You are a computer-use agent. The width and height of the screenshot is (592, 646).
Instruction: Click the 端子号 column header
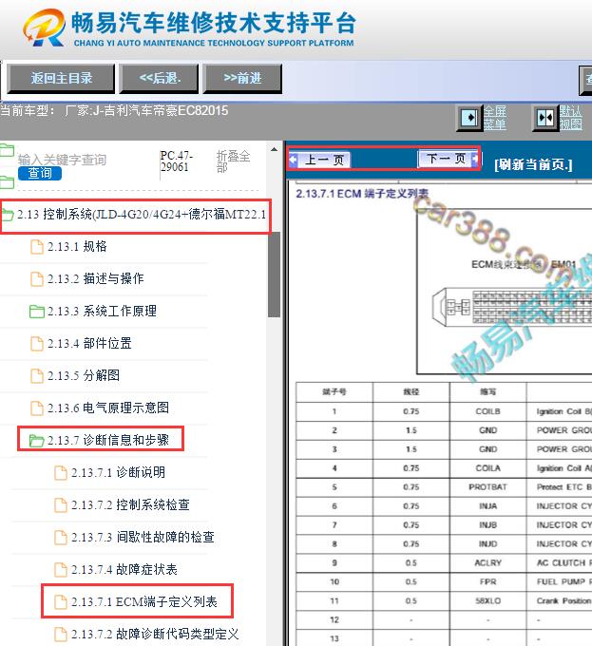tap(334, 391)
